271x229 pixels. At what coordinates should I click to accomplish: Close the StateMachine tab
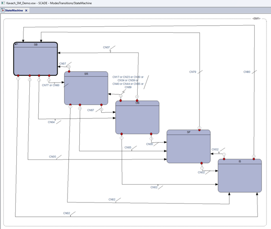tap(26, 10)
